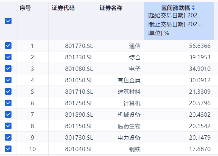
Task: Select the value 20.4382
Action: [200, 115]
